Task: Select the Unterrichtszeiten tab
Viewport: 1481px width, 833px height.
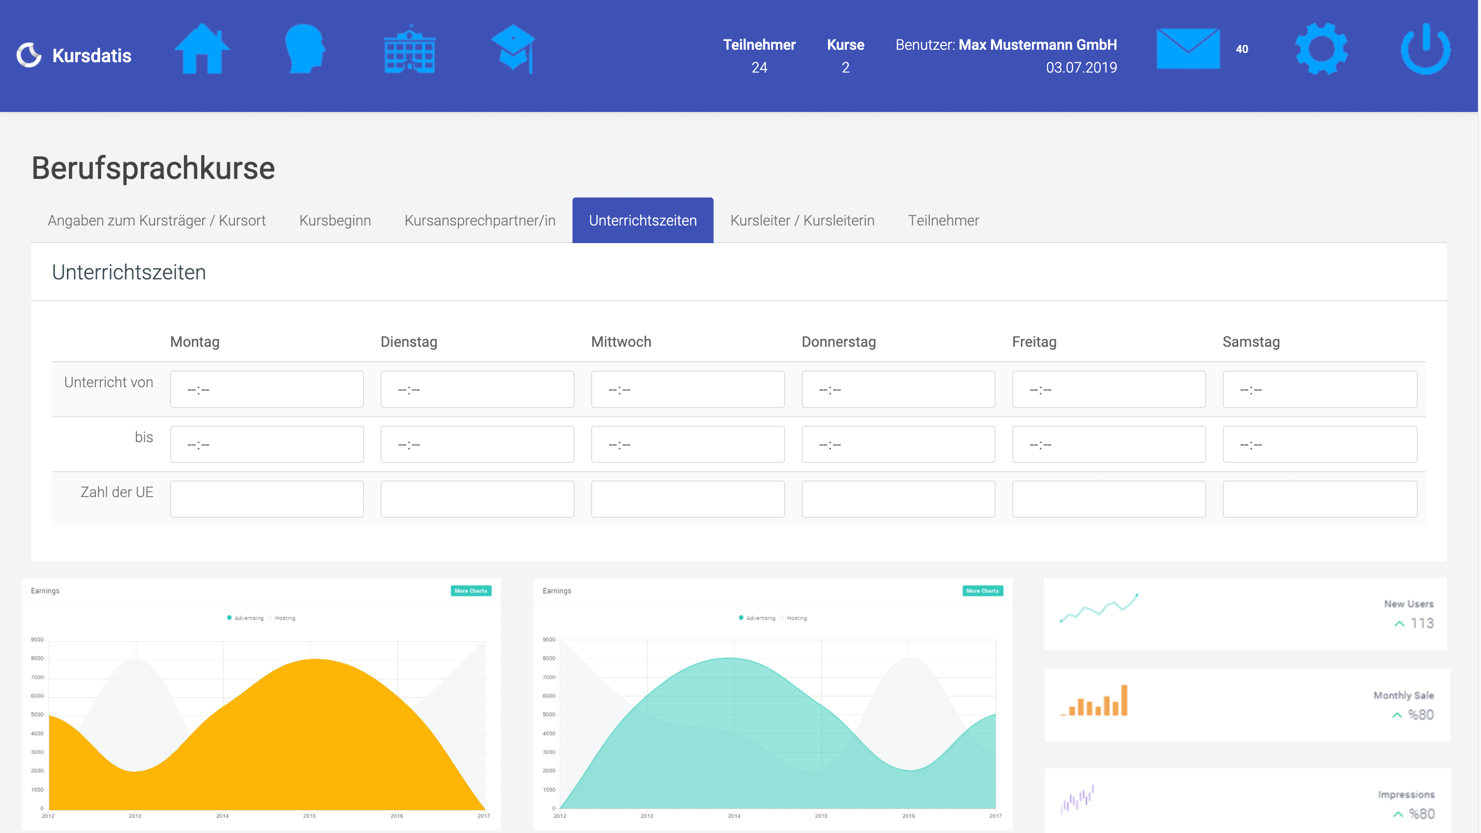Action: tap(643, 220)
